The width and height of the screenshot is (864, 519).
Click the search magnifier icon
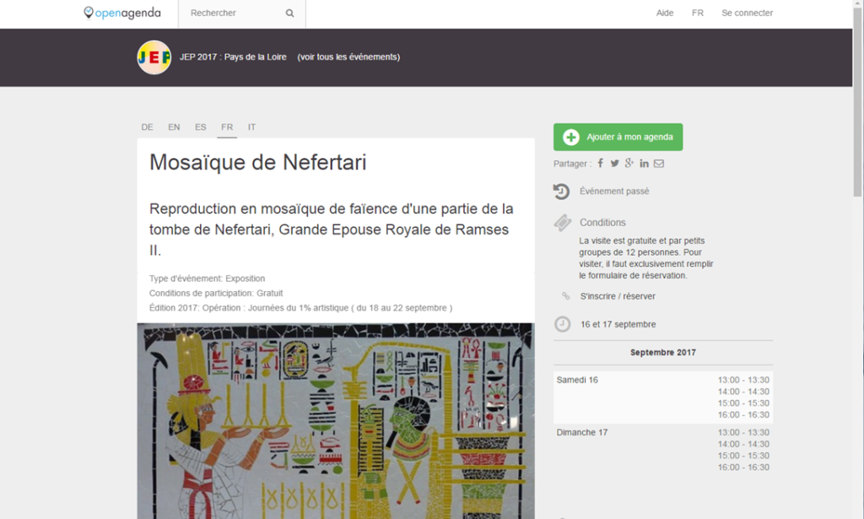tap(290, 14)
